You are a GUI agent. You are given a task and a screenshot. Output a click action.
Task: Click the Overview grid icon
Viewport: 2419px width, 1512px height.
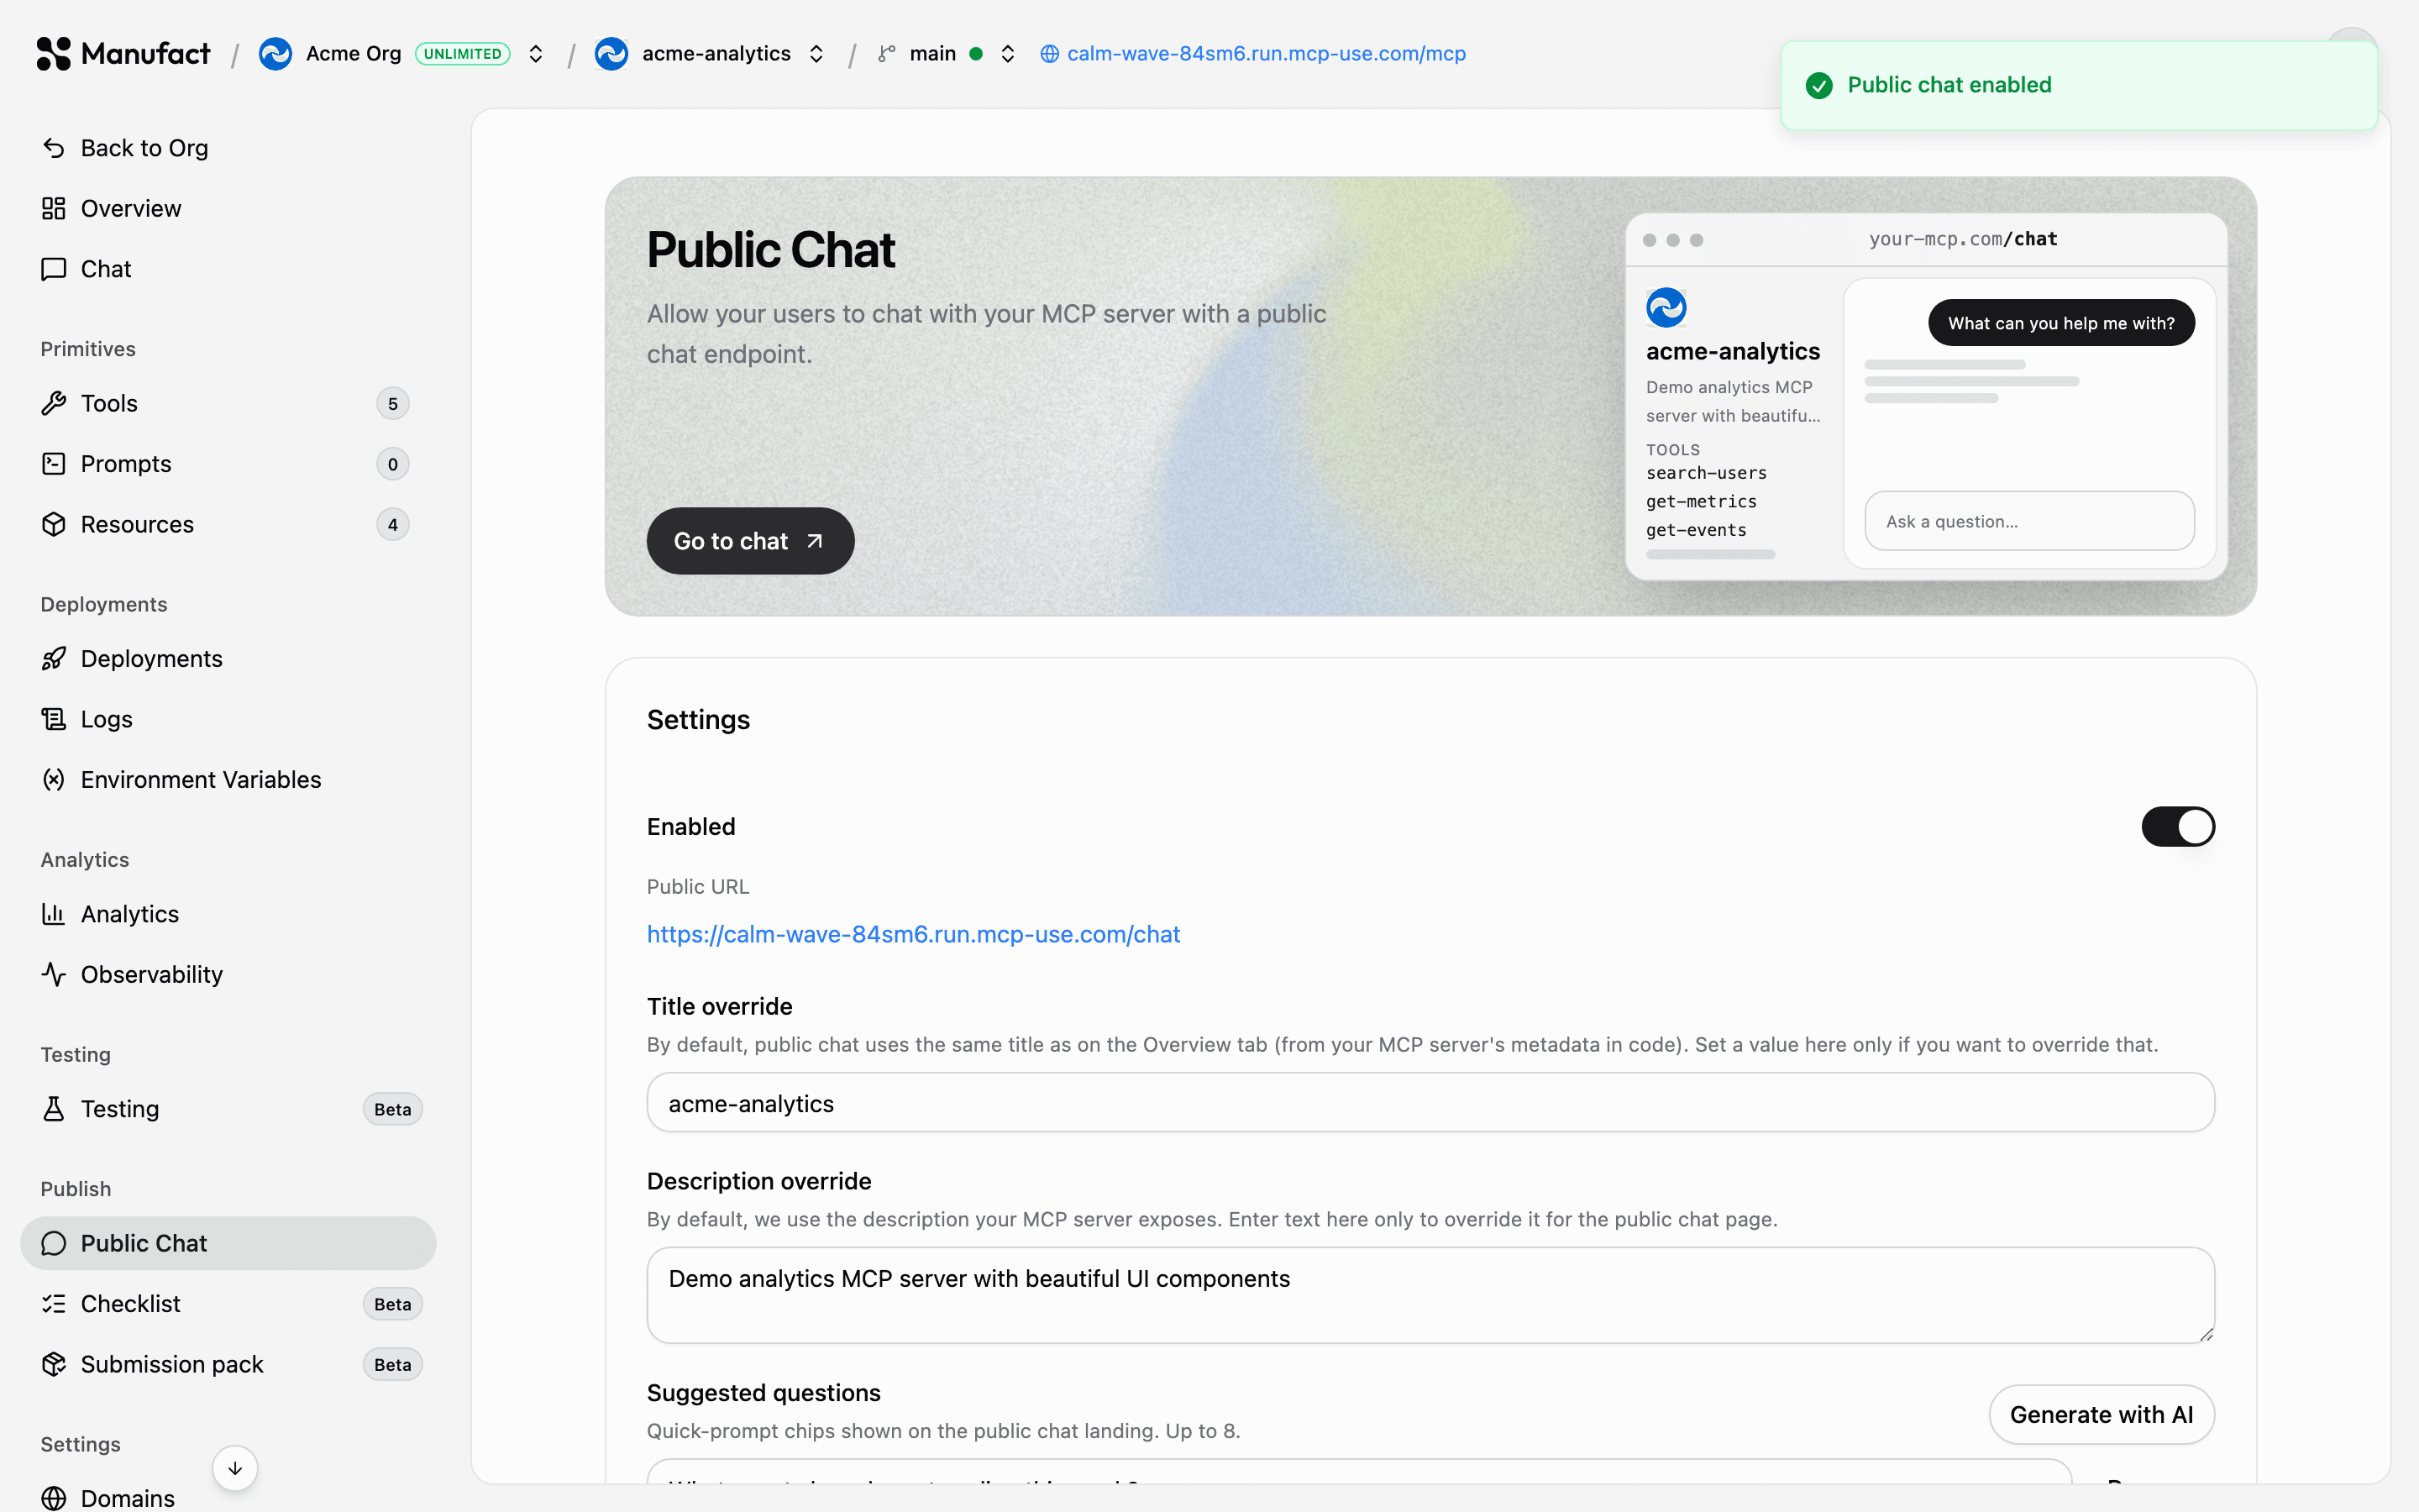[54, 208]
